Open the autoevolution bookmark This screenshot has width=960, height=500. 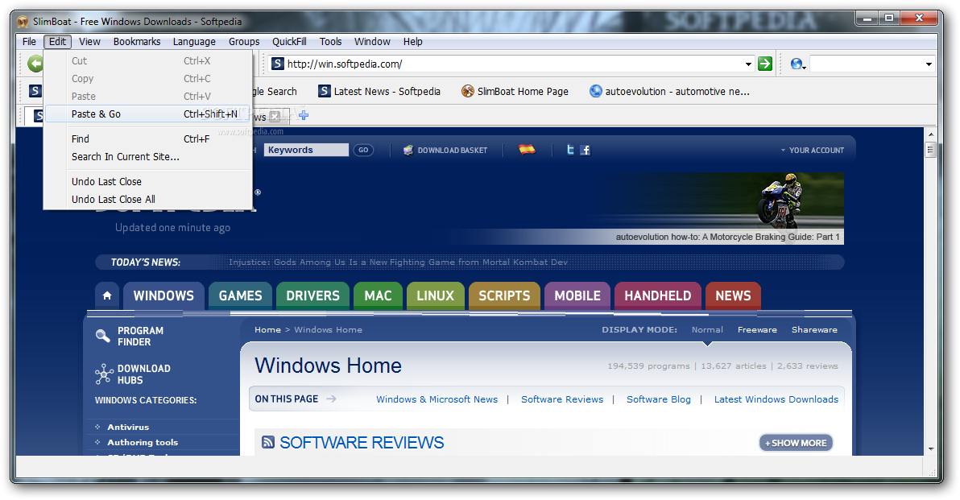[x=669, y=91]
